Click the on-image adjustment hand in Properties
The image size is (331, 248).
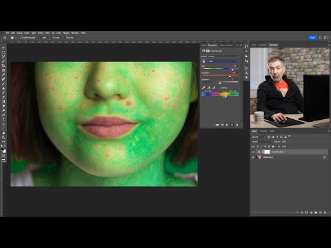click(203, 61)
